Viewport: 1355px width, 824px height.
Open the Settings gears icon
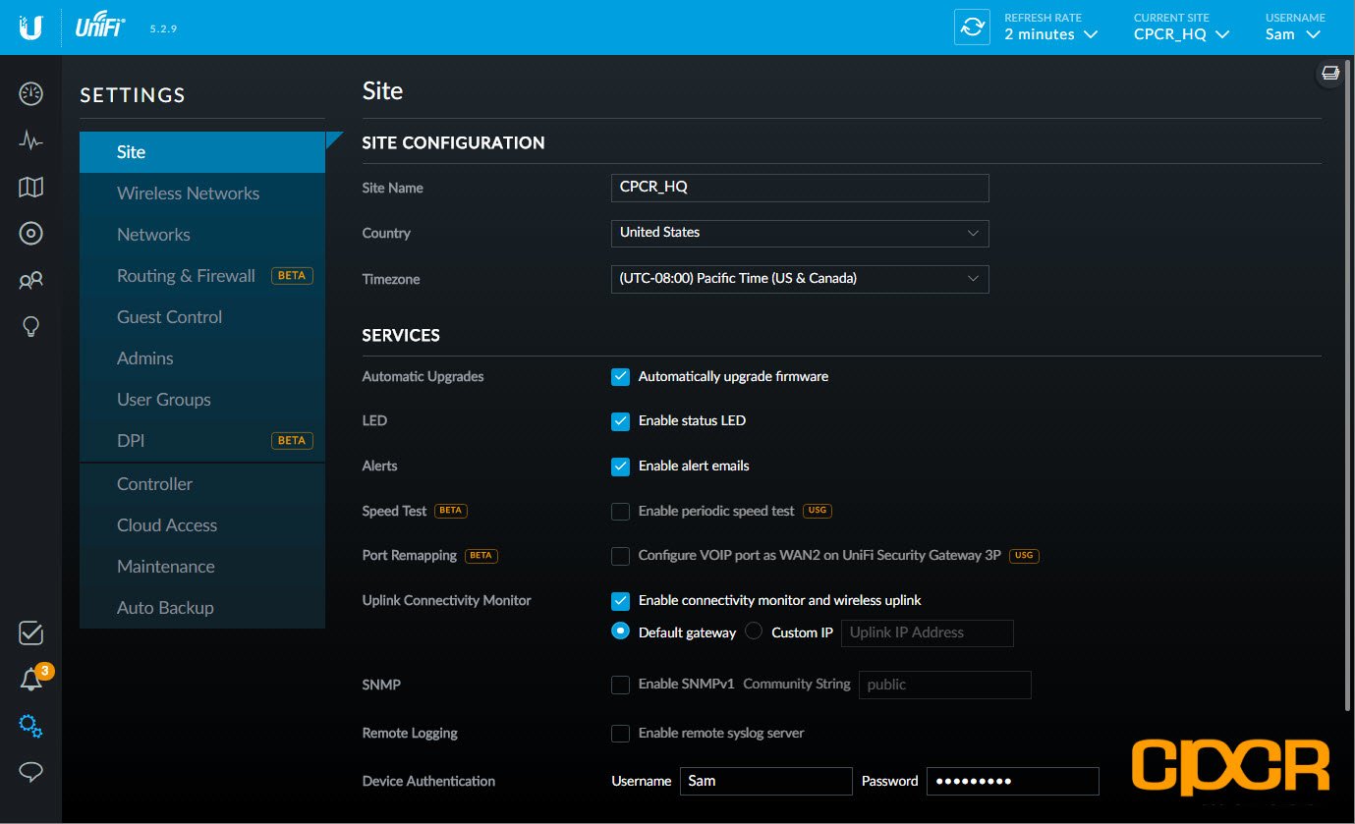(30, 726)
